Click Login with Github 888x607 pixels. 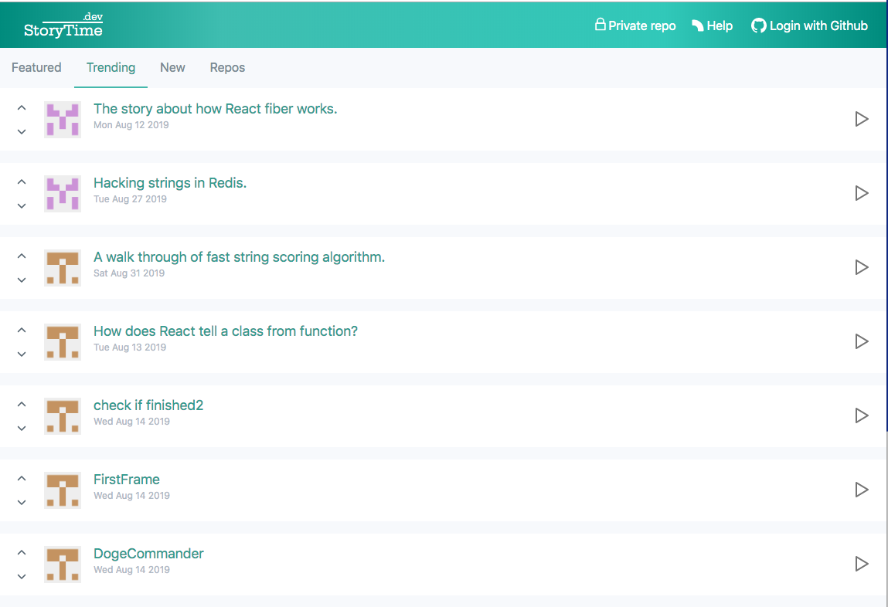(x=809, y=25)
